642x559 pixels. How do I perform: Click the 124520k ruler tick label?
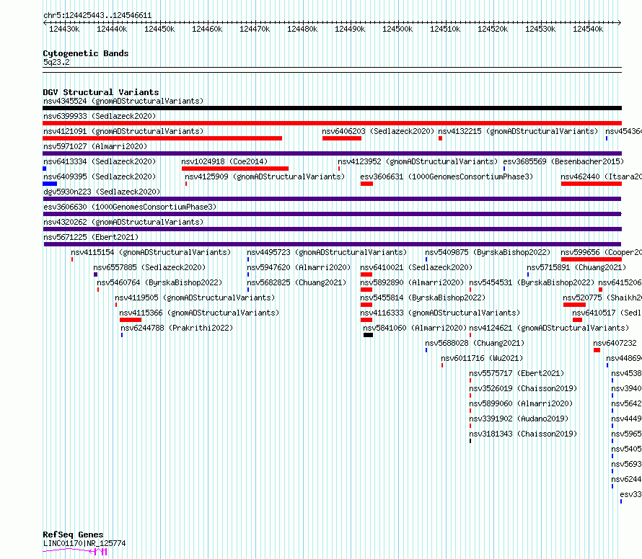coord(493,29)
